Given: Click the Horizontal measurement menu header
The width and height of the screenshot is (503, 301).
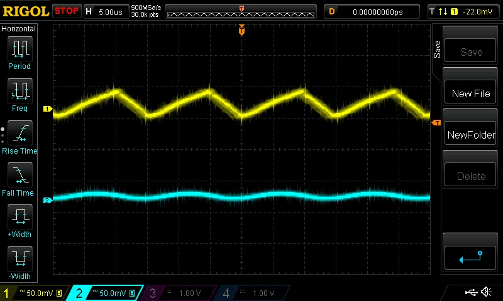Looking at the screenshot, I should pos(19,29).
